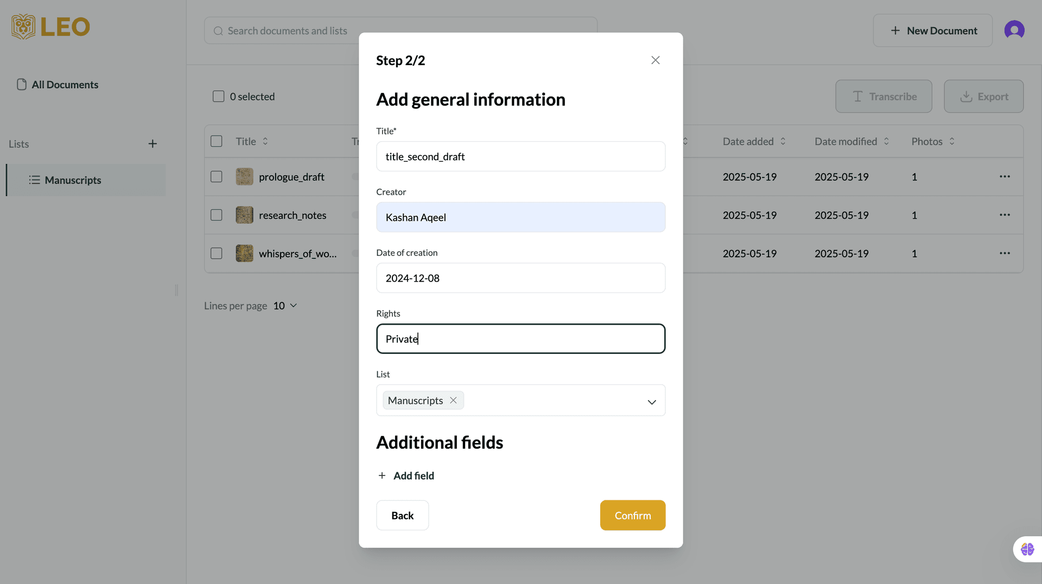Click the plus icon next to Lists
Viewport: 1042px width, 584px height.
point(153,144)
